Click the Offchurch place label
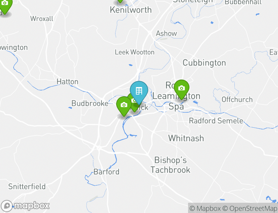The height and width of the screenshot is (213, 278). (237, 100)
